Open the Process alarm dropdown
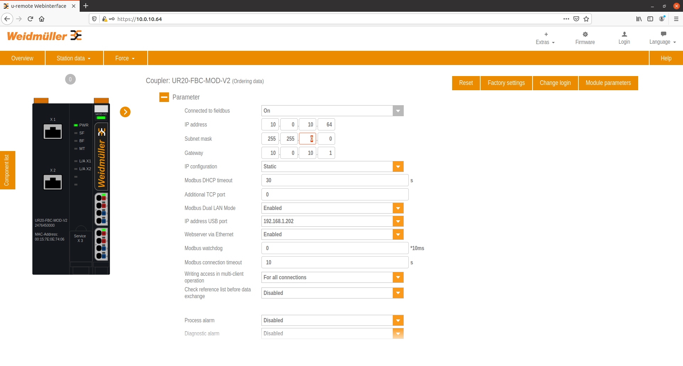The image size is (683, 366). [x=398, y=321]
